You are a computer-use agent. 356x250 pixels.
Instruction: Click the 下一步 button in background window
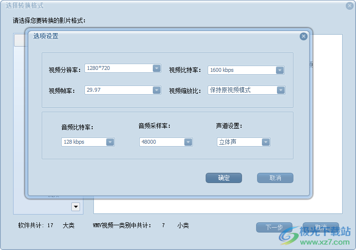[274, 227]
